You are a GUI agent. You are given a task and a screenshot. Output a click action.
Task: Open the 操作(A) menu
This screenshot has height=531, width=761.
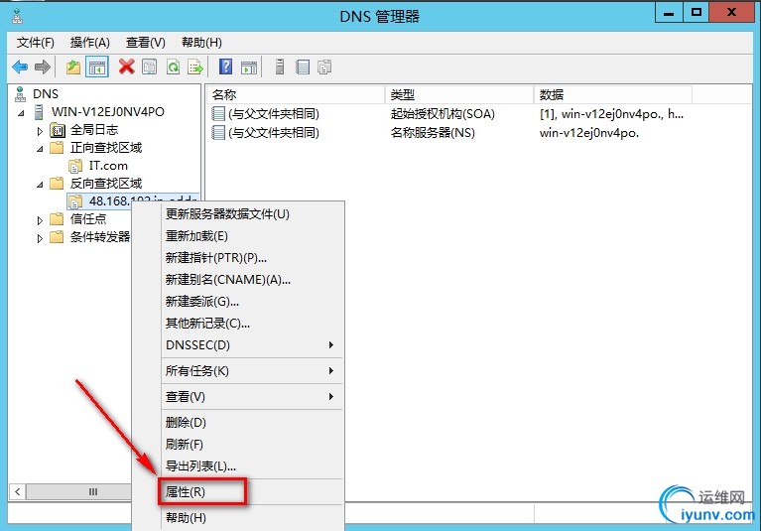point(89,43)
